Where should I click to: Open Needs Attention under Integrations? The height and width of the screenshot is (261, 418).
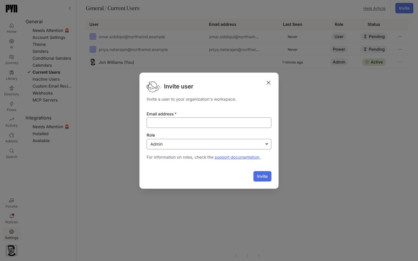point(51,127)
